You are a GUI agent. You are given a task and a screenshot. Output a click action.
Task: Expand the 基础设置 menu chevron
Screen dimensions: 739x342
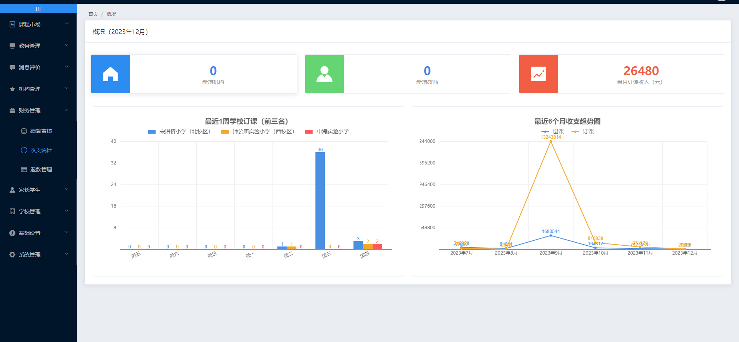tap(67, 233)
